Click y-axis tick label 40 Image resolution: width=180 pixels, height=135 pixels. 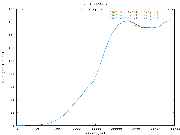coord(12,100)
